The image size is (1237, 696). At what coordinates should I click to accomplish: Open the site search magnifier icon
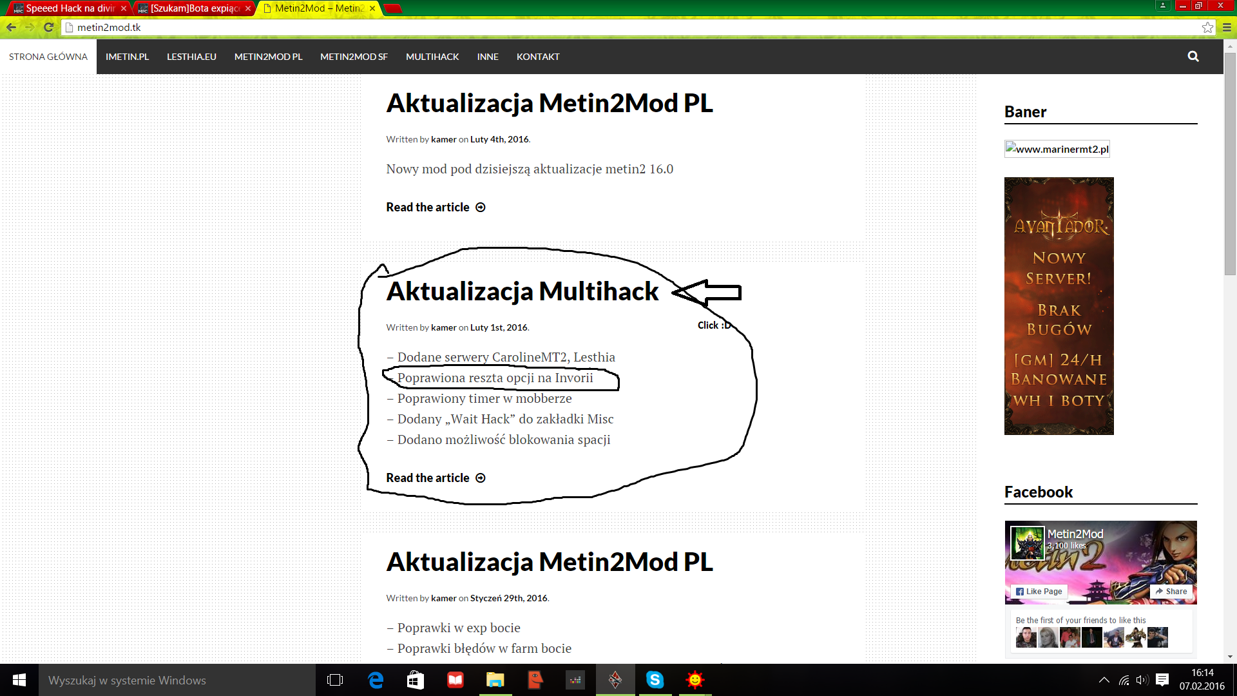[1193, 57]
